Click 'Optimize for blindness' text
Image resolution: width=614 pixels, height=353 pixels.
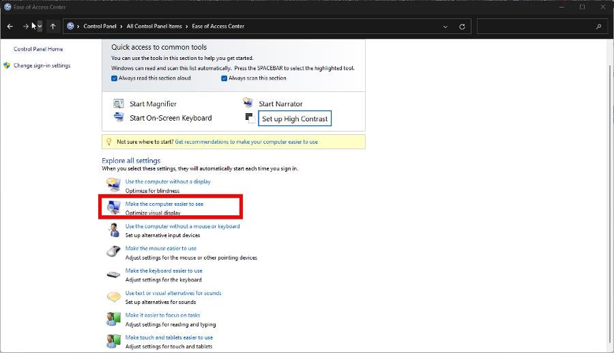click(x=152, y=191)
